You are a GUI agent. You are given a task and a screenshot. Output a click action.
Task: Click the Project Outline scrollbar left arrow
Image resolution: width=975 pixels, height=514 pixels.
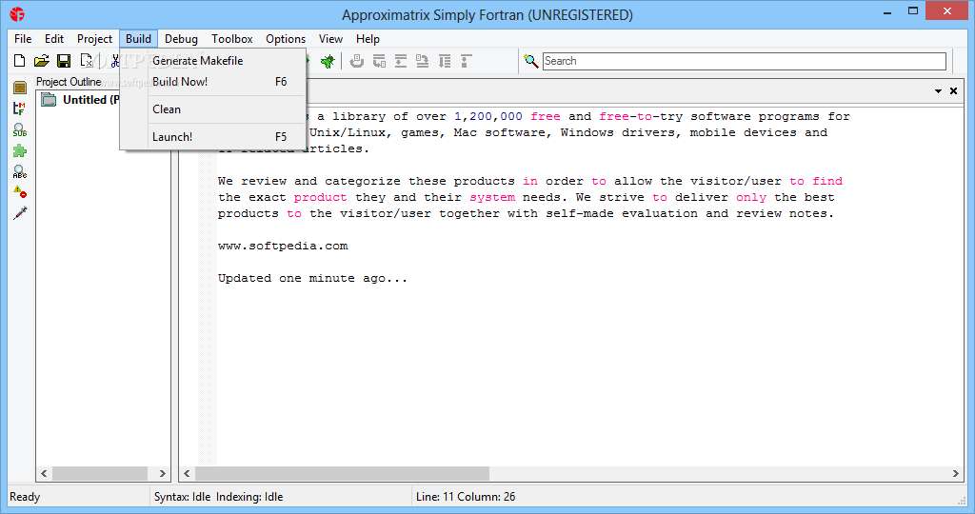(x=44, y=474)
